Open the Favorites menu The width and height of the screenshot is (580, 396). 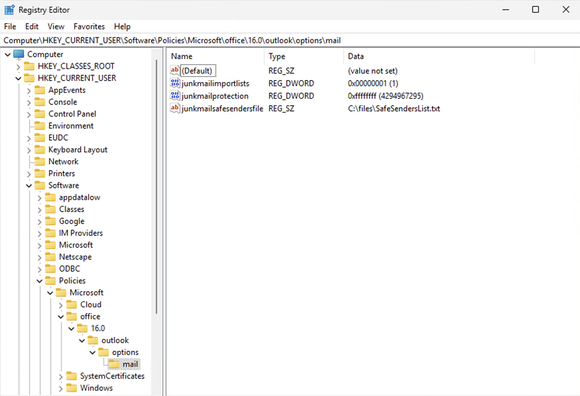click(x=89, y=26)
